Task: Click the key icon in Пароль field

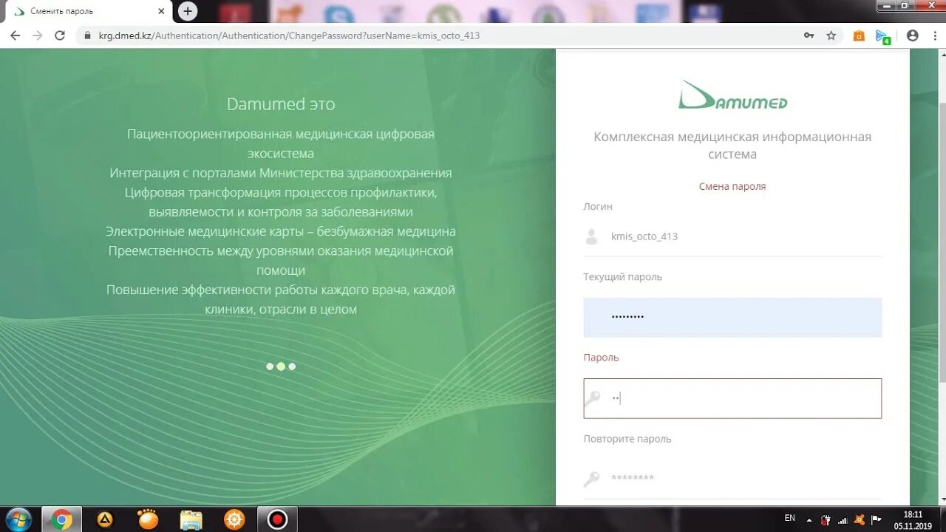Action: (x=592, y=398)
